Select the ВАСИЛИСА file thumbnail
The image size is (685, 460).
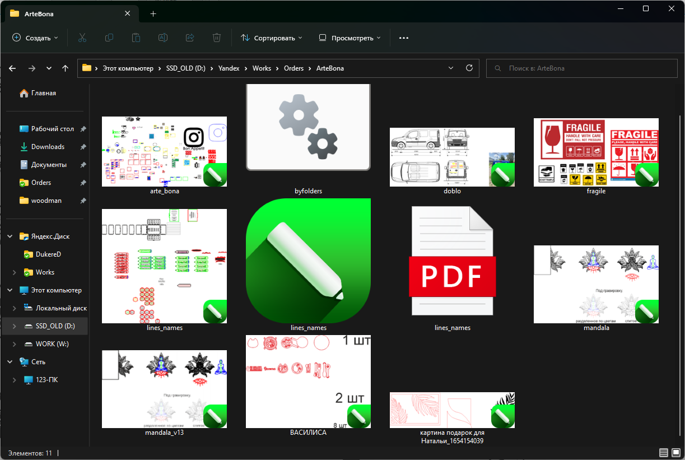[308, 382]
